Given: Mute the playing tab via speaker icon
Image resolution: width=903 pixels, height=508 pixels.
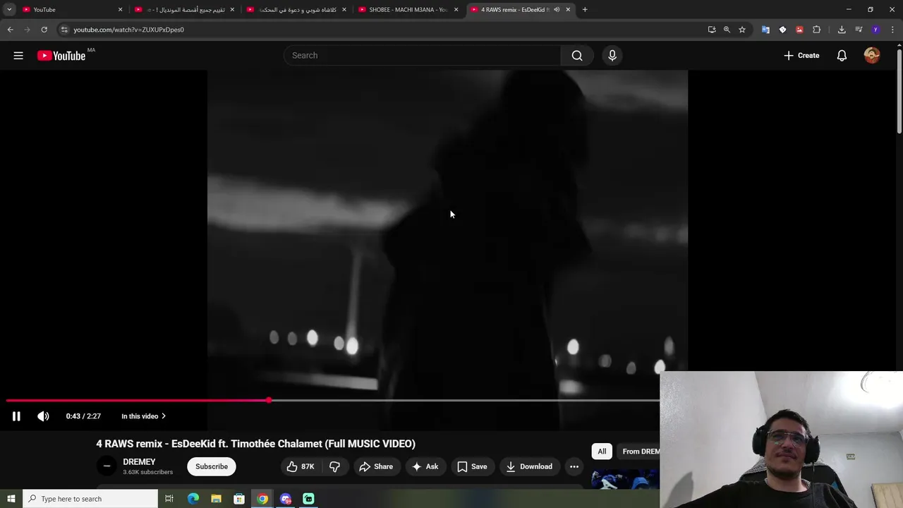Looking at the screenshot, I should (557, 10).
